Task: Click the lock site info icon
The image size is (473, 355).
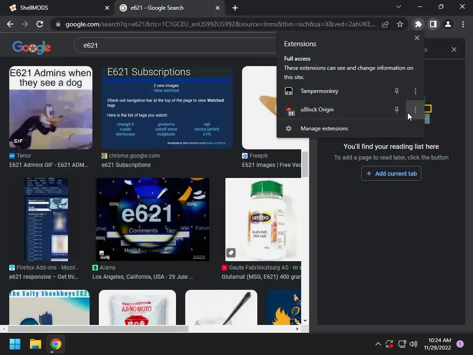Action: tap(58, 24)
